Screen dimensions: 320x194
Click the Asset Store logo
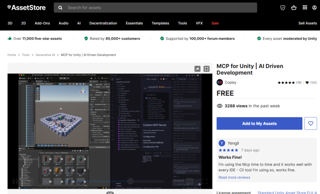coord(26,8)
